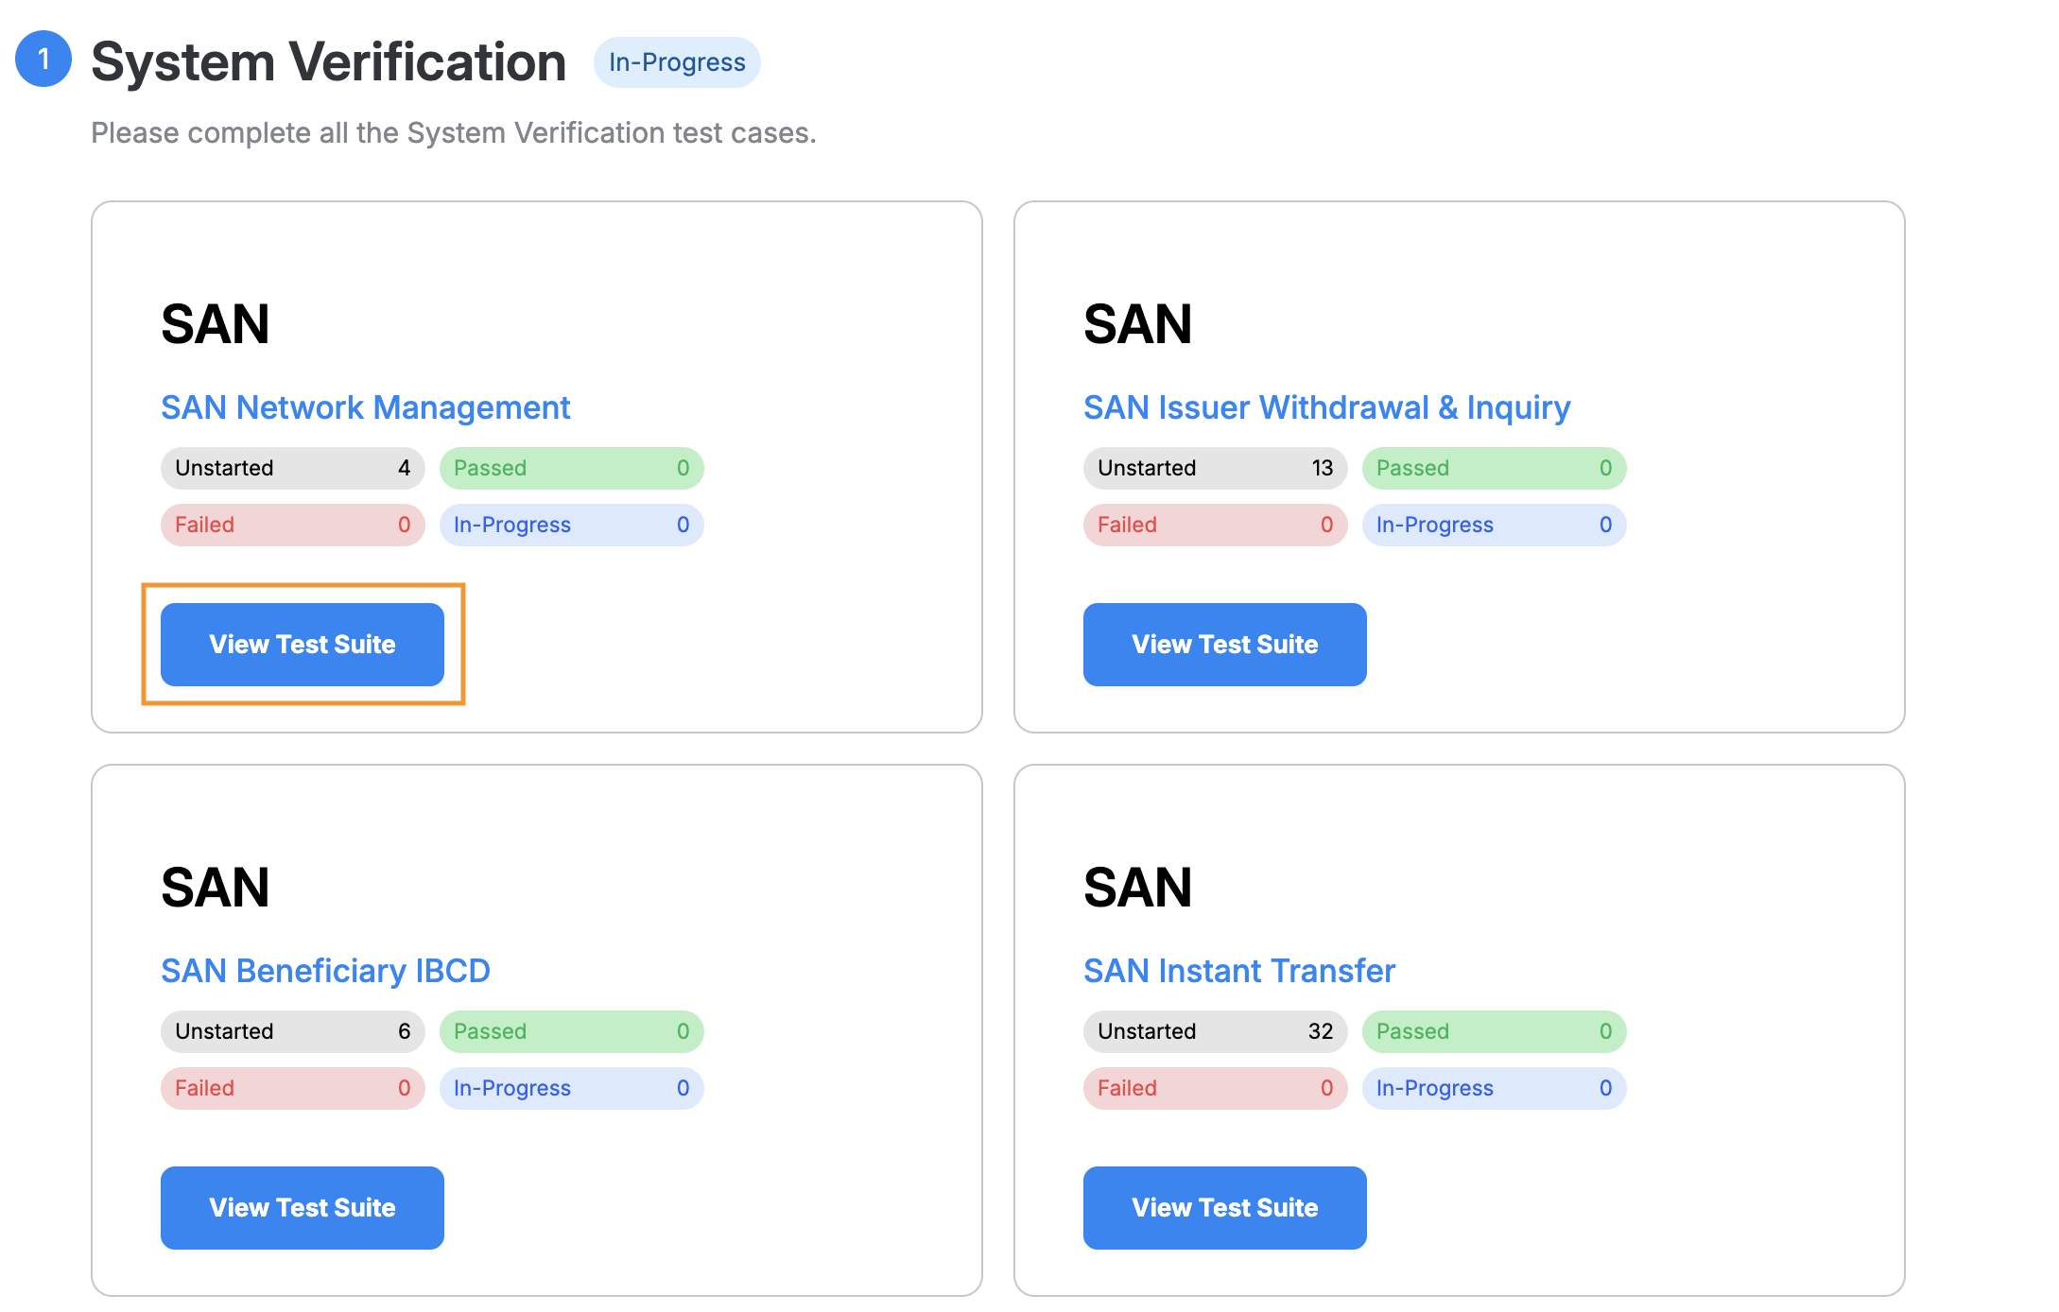Click the SAN title on the Beneficiary IBCD card
The height and width of the screenshot is (1312, 2059).
(216, 886)
